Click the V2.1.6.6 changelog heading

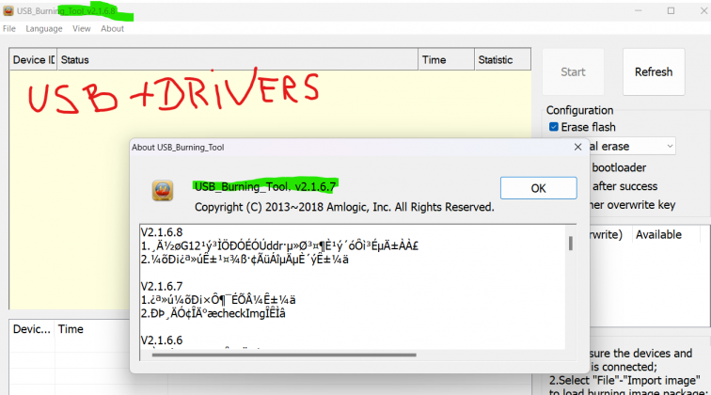click(162, 340)
